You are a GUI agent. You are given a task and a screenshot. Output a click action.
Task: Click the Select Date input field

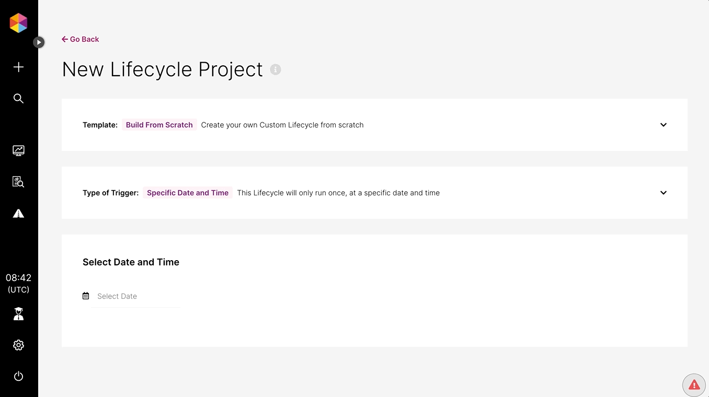136,296
